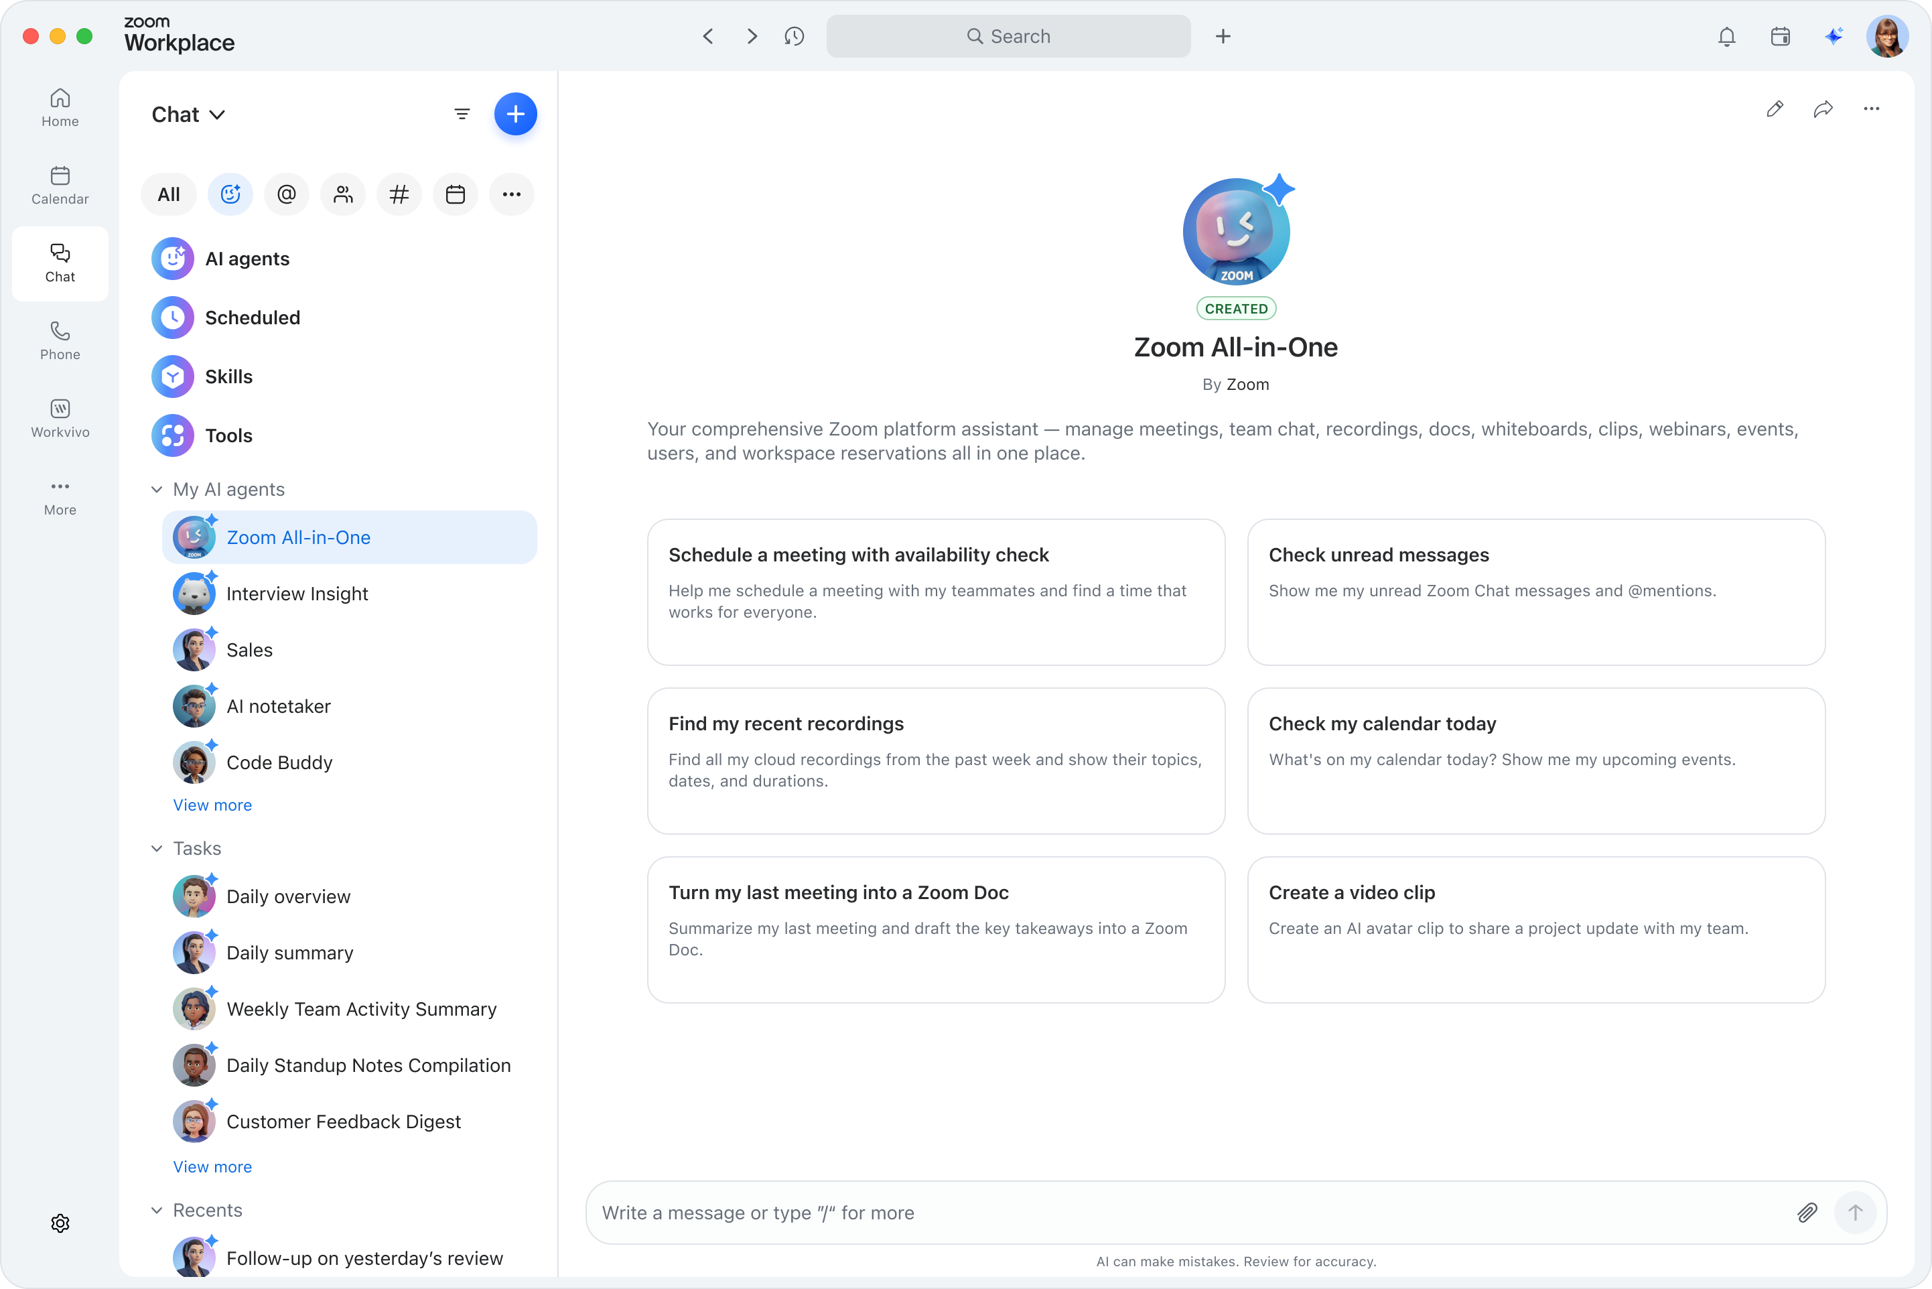Screen dimensions: 1932x1289
Task: Select the meetings calendar filter tab
Action: (456, 195)
